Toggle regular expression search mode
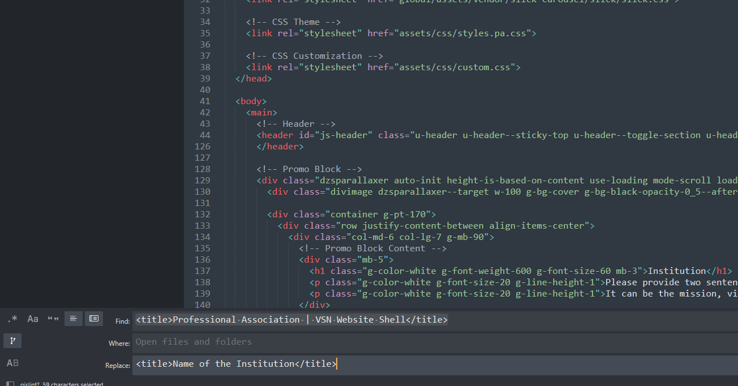The width and height of the screenshot is (738, 386). pos(12,319)
